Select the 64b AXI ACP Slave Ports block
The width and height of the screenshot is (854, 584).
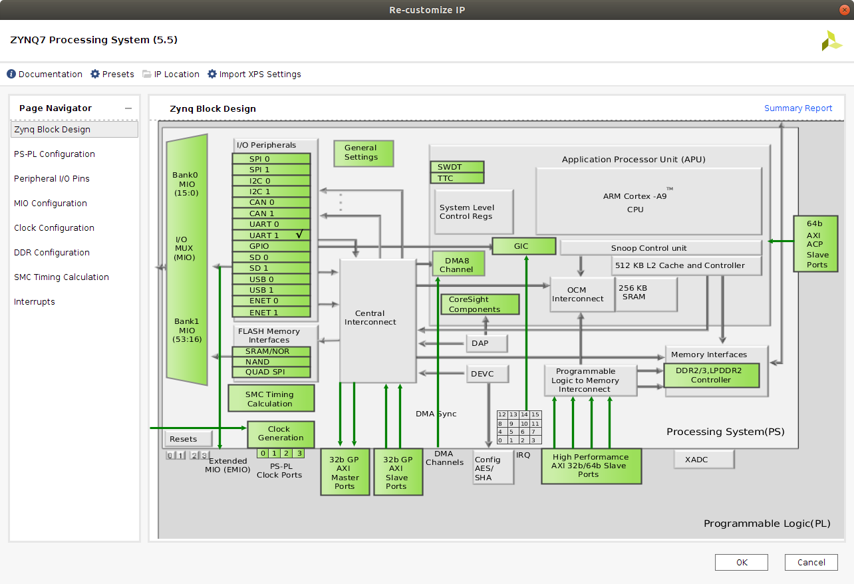pos(816,243)
